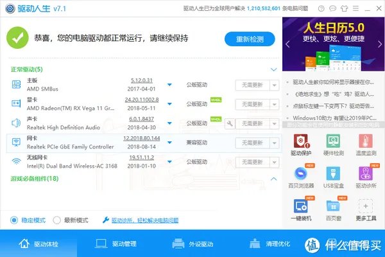385x257 pixels.
Task: Select the 最新模式 radio button
Action: tap(56, 220)
